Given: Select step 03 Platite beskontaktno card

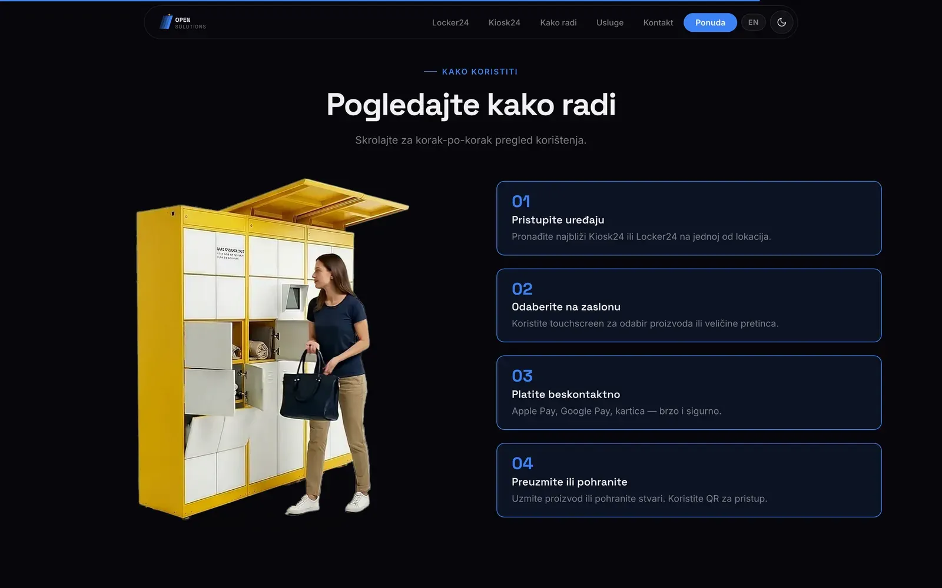Looking at the screenshot, I should [x=689, y=393].
